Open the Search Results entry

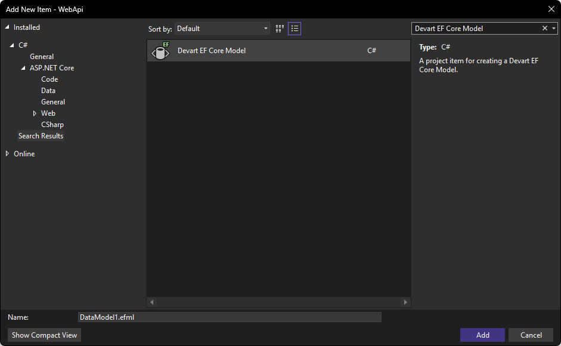click(41, 135)
